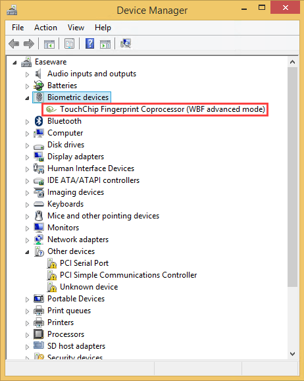The width and height of the screenshot is (304, 381).
Task: Collapse the Other devices node
Action: [27, 252]
